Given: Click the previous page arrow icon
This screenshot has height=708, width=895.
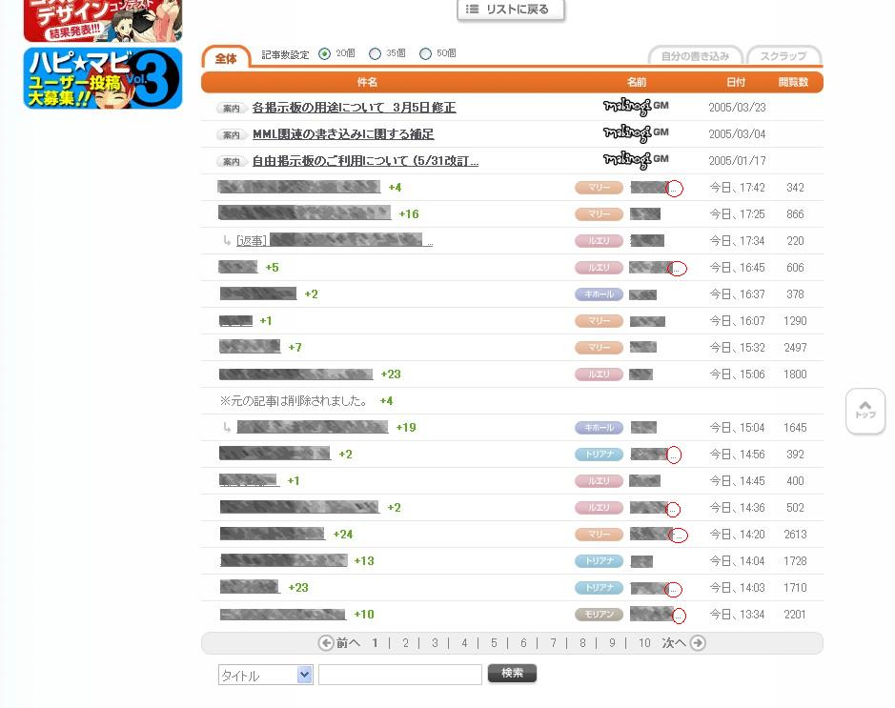Looking at the screenshot, I should coord(326,643).
